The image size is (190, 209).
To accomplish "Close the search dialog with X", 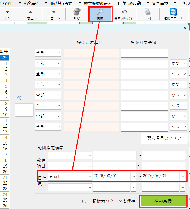I will click(x=185, y=28).
